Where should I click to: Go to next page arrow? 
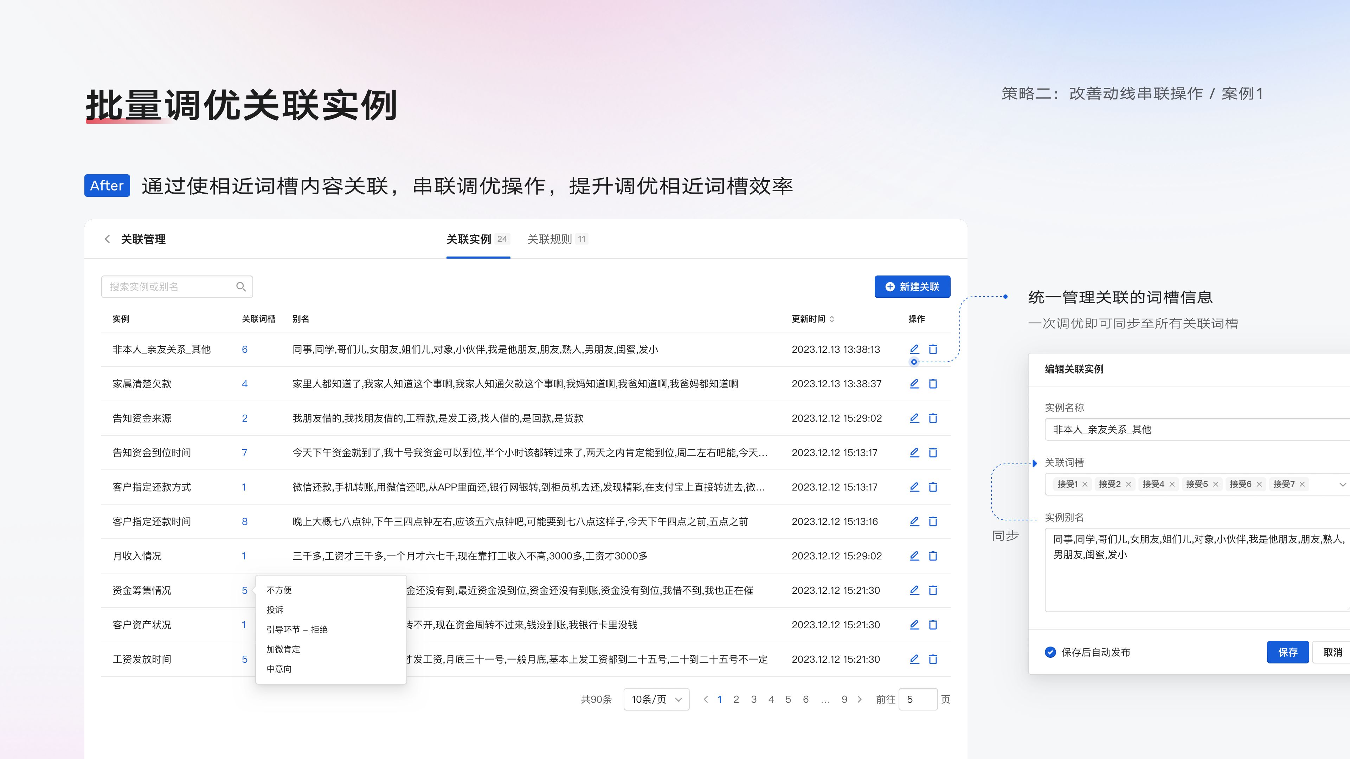(x=860, y=699)
